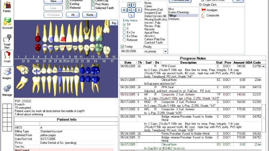Select the Dentures procedure category
Screen dimensions: 269x151
(x=174, y=19)
